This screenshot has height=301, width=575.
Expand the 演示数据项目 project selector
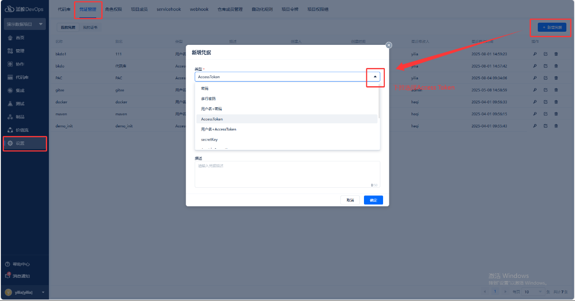(x=41, y=24)
